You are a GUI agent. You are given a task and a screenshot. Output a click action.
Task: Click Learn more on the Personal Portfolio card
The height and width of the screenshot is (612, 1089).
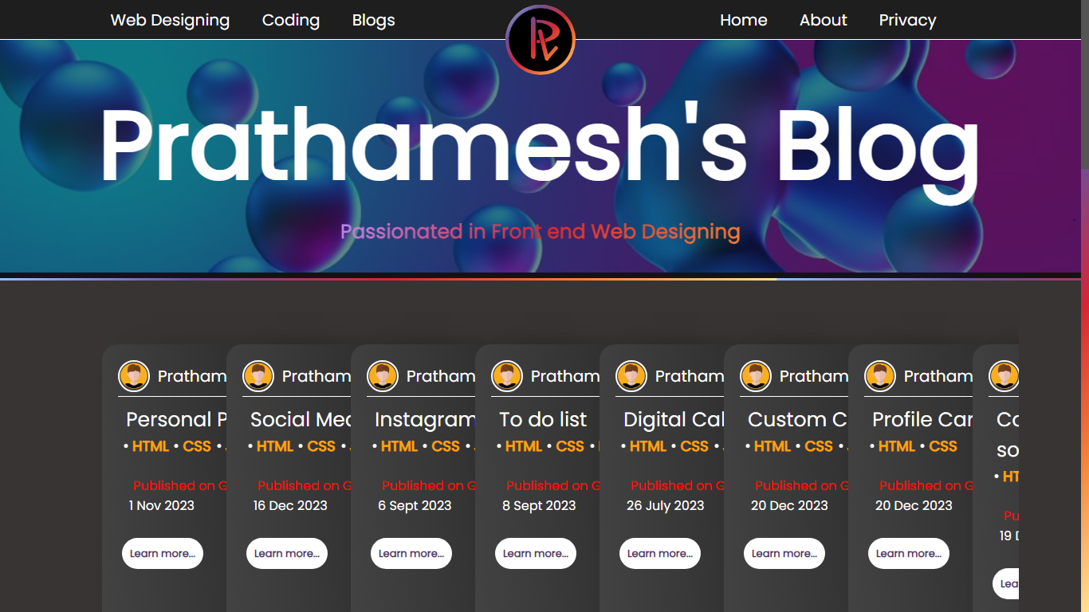[163, 553]
